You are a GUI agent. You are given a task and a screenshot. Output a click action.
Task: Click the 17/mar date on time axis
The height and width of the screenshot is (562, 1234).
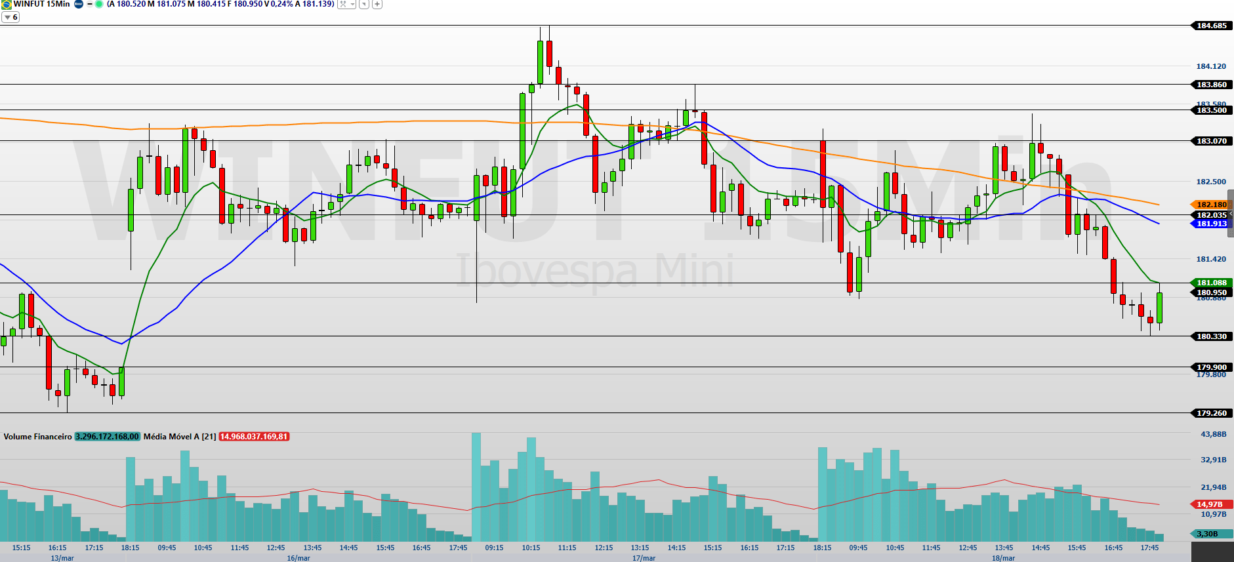[x=644, y=558]
